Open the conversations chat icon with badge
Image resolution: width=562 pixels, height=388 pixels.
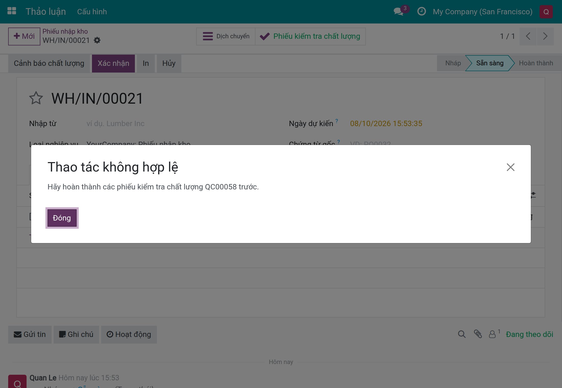click(401, 11)
